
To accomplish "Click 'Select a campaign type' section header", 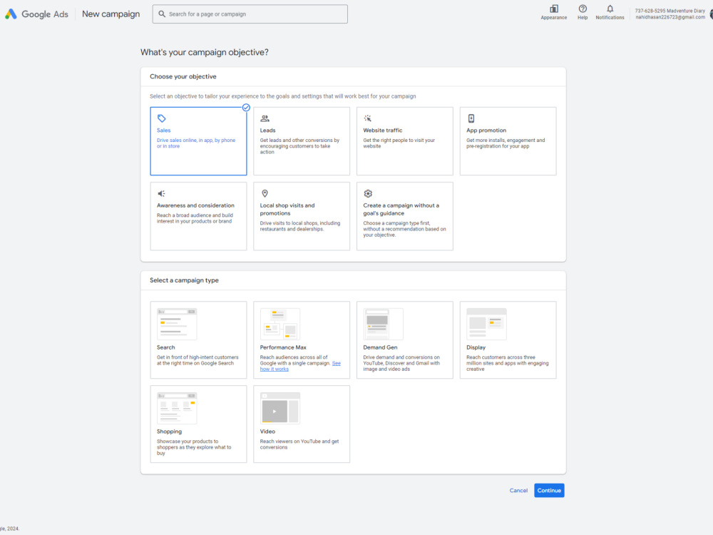I will (184, 280).
